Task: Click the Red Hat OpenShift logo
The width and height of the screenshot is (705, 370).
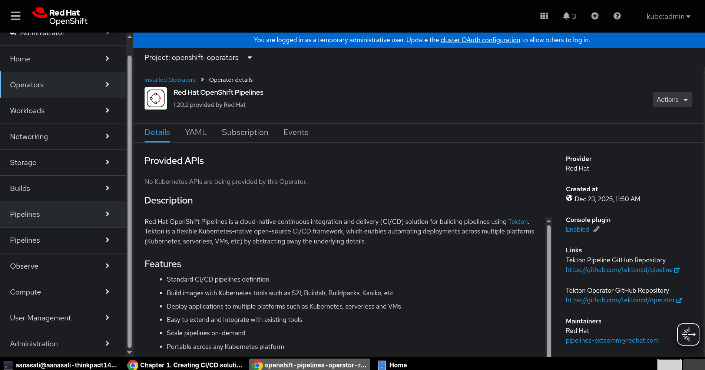Action: click(x=60, y=16)
